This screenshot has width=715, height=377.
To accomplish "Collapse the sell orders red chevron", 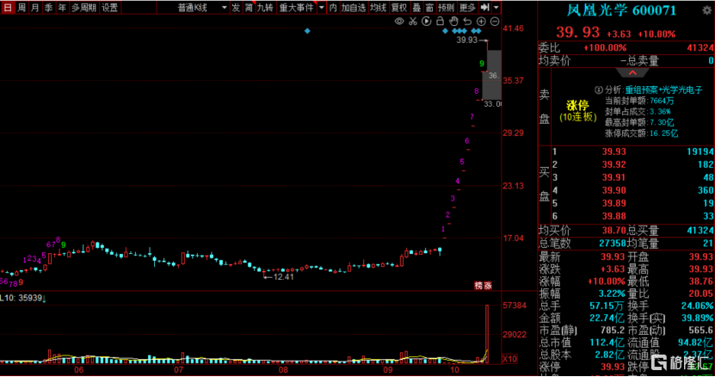I will pyautogui.click(x=632, y=73).
